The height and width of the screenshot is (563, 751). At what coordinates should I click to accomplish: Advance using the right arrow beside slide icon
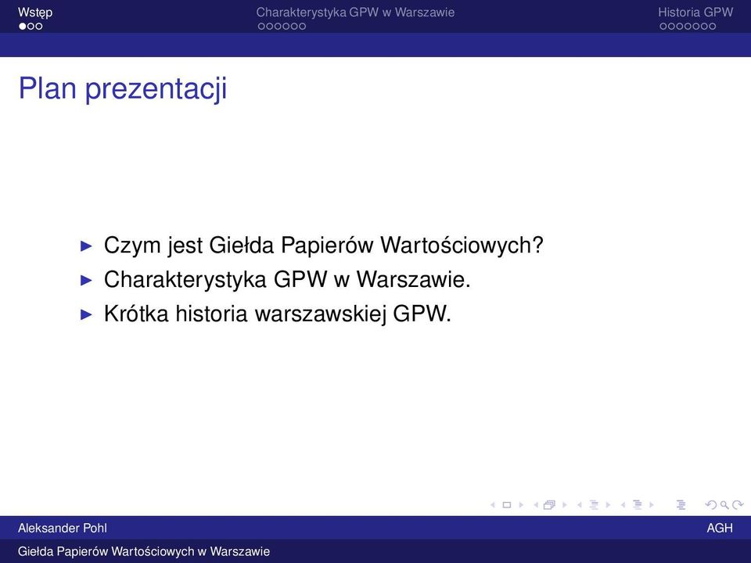521,505
